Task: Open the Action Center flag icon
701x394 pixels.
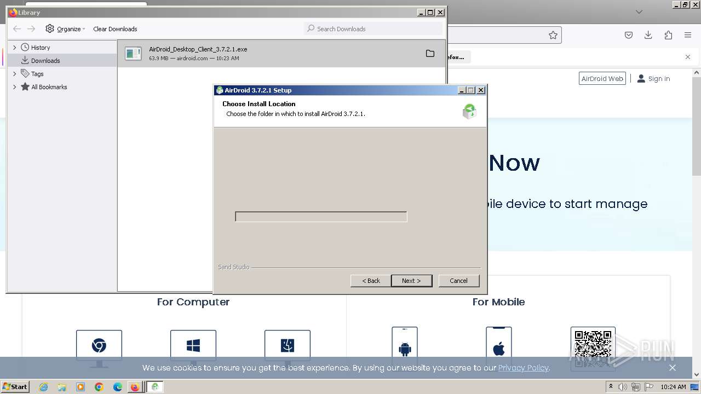Action: [648, 387]
